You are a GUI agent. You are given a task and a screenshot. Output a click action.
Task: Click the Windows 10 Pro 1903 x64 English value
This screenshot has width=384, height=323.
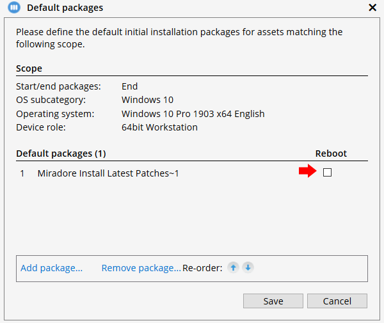[x=193, y=114]
